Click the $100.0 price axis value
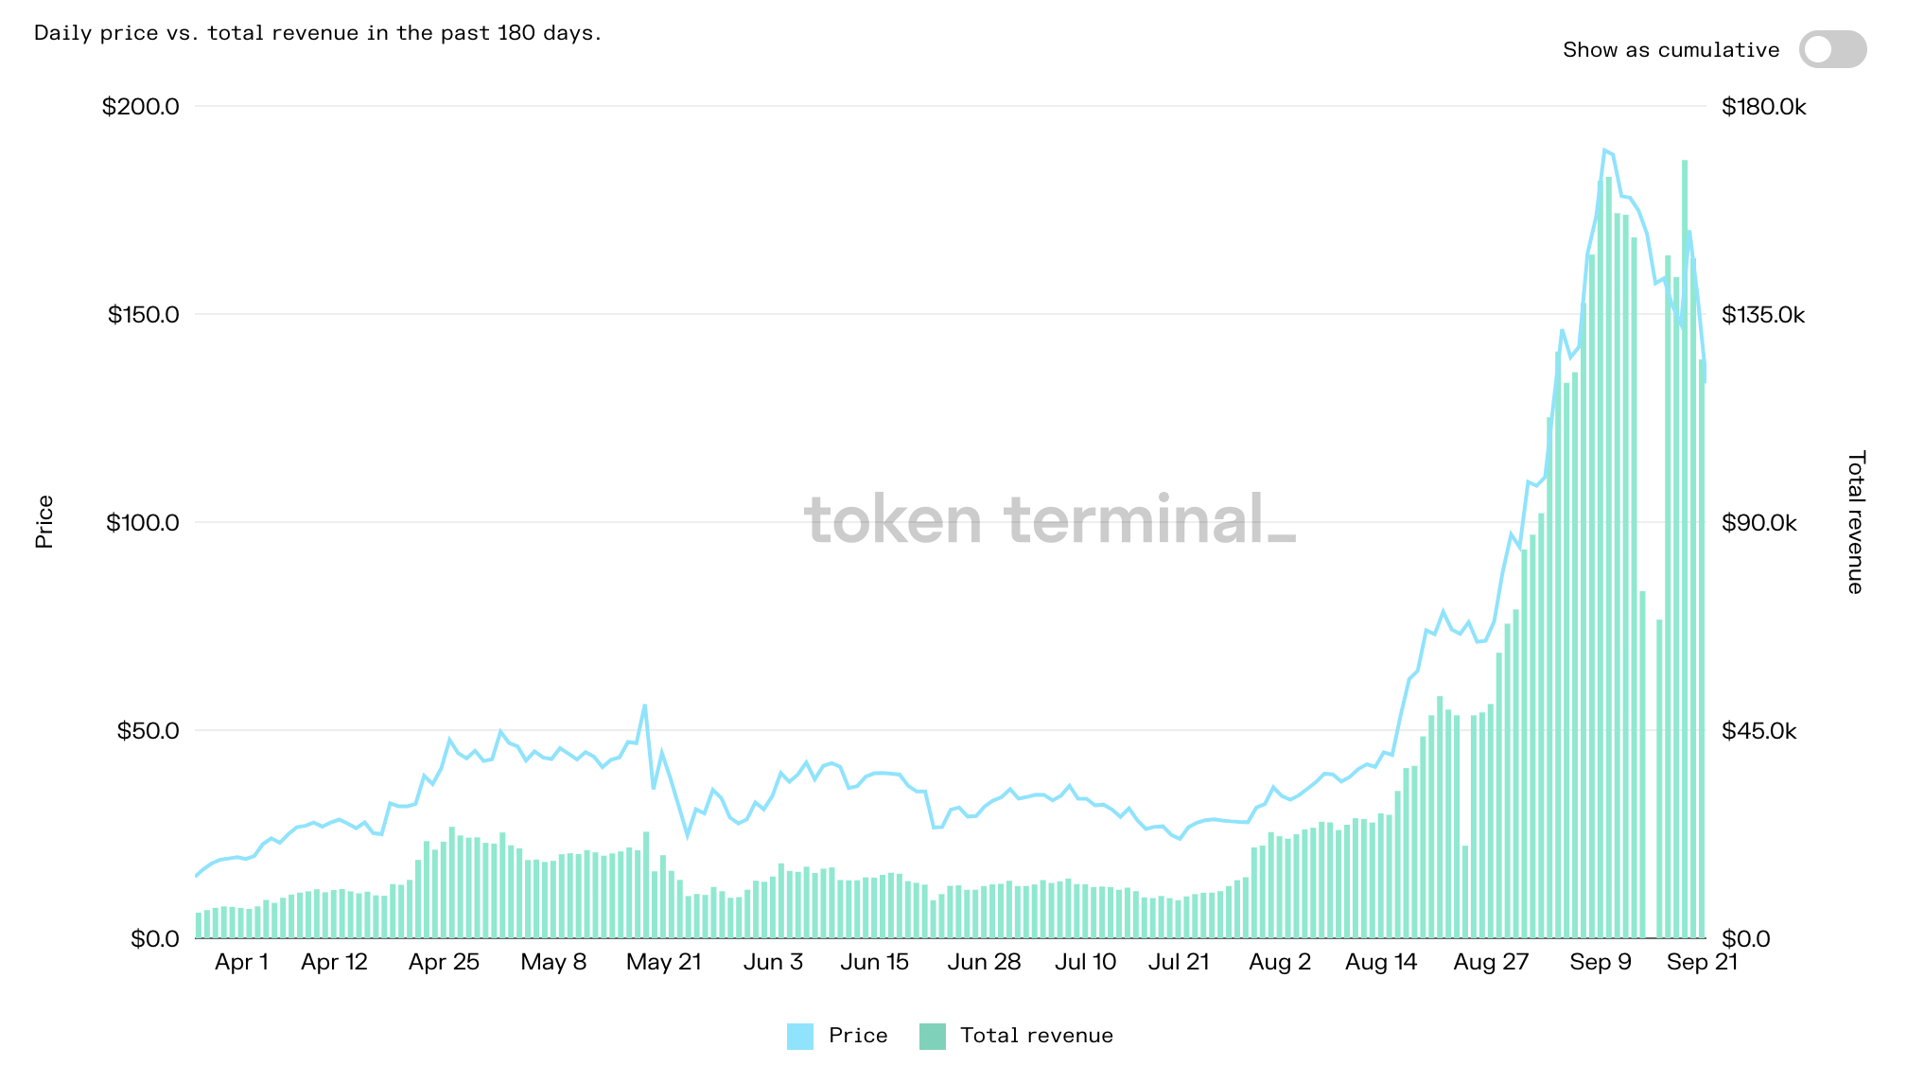 click(143, 522)
